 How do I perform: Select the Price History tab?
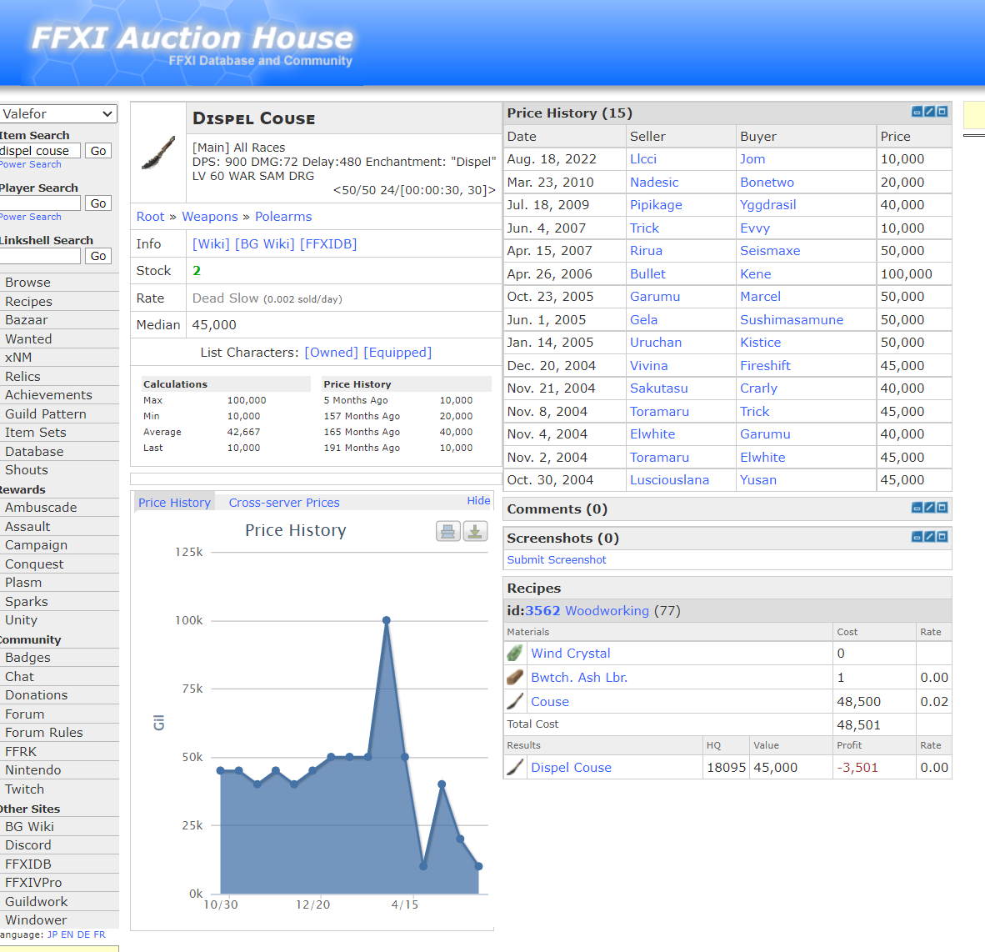[174, 502]
